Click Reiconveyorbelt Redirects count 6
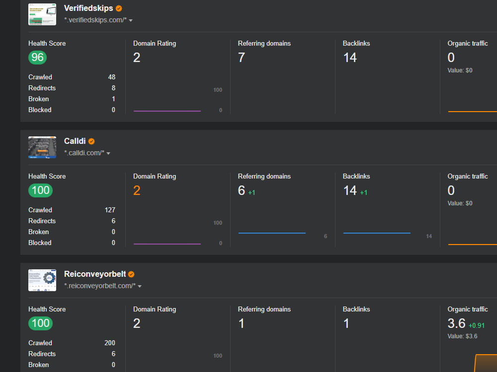The height and width of the screenshot is (372, 497). pyautogui.click(x=113, y=354)
